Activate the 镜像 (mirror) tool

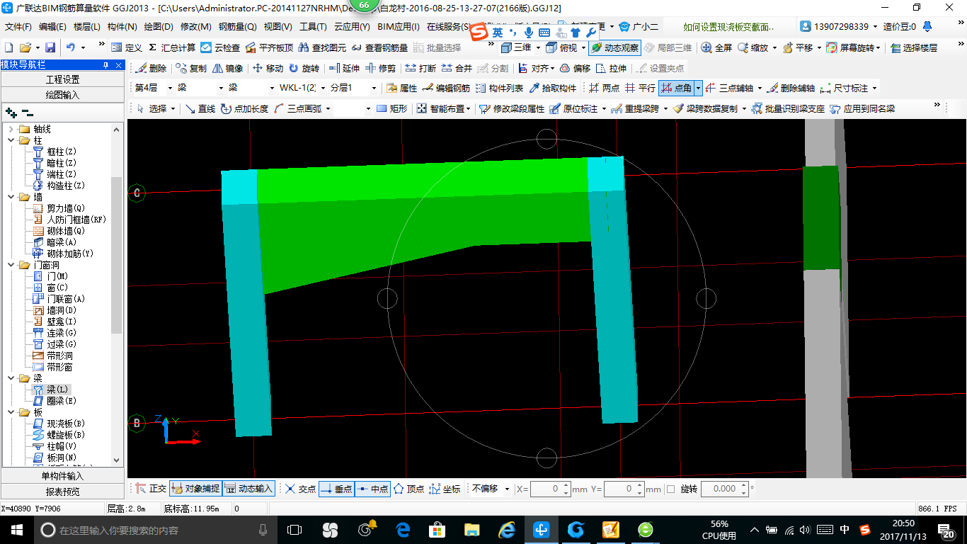(x=227, y=69)
